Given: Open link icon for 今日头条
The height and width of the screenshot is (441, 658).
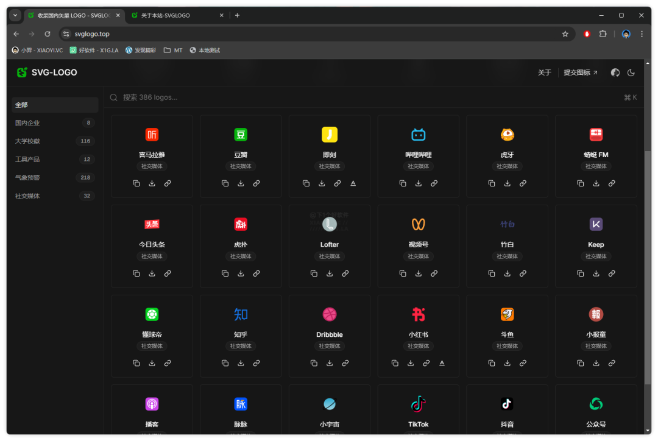Looking at the screenshot, I should pos(168,273).
